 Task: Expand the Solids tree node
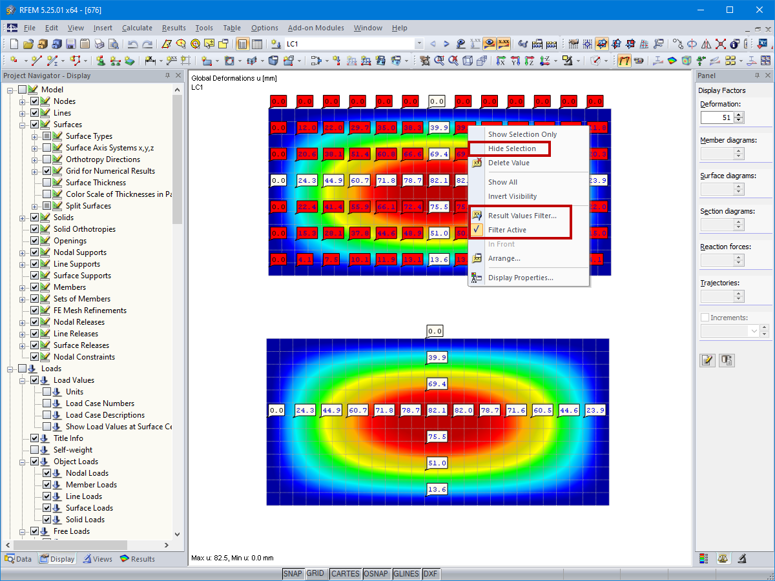click(23, 218)
